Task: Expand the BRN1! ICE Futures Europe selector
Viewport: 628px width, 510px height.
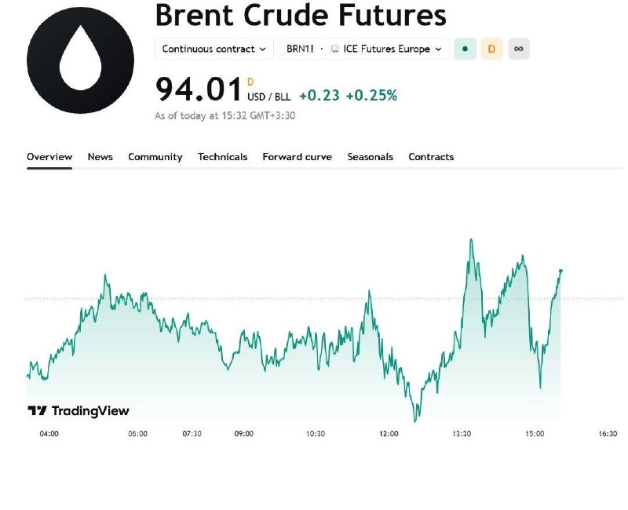Action: (364, 49)
